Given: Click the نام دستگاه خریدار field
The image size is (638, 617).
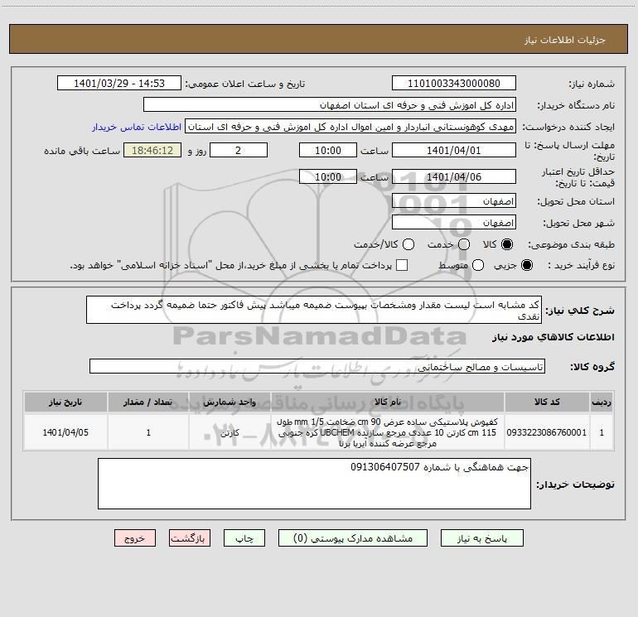Looking at the screenshot, I should [x=330, y=104].
